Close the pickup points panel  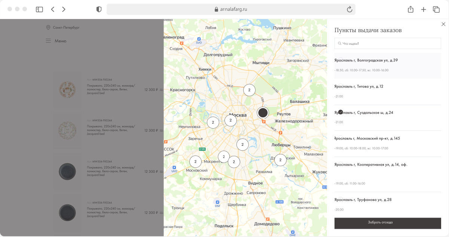443,24
